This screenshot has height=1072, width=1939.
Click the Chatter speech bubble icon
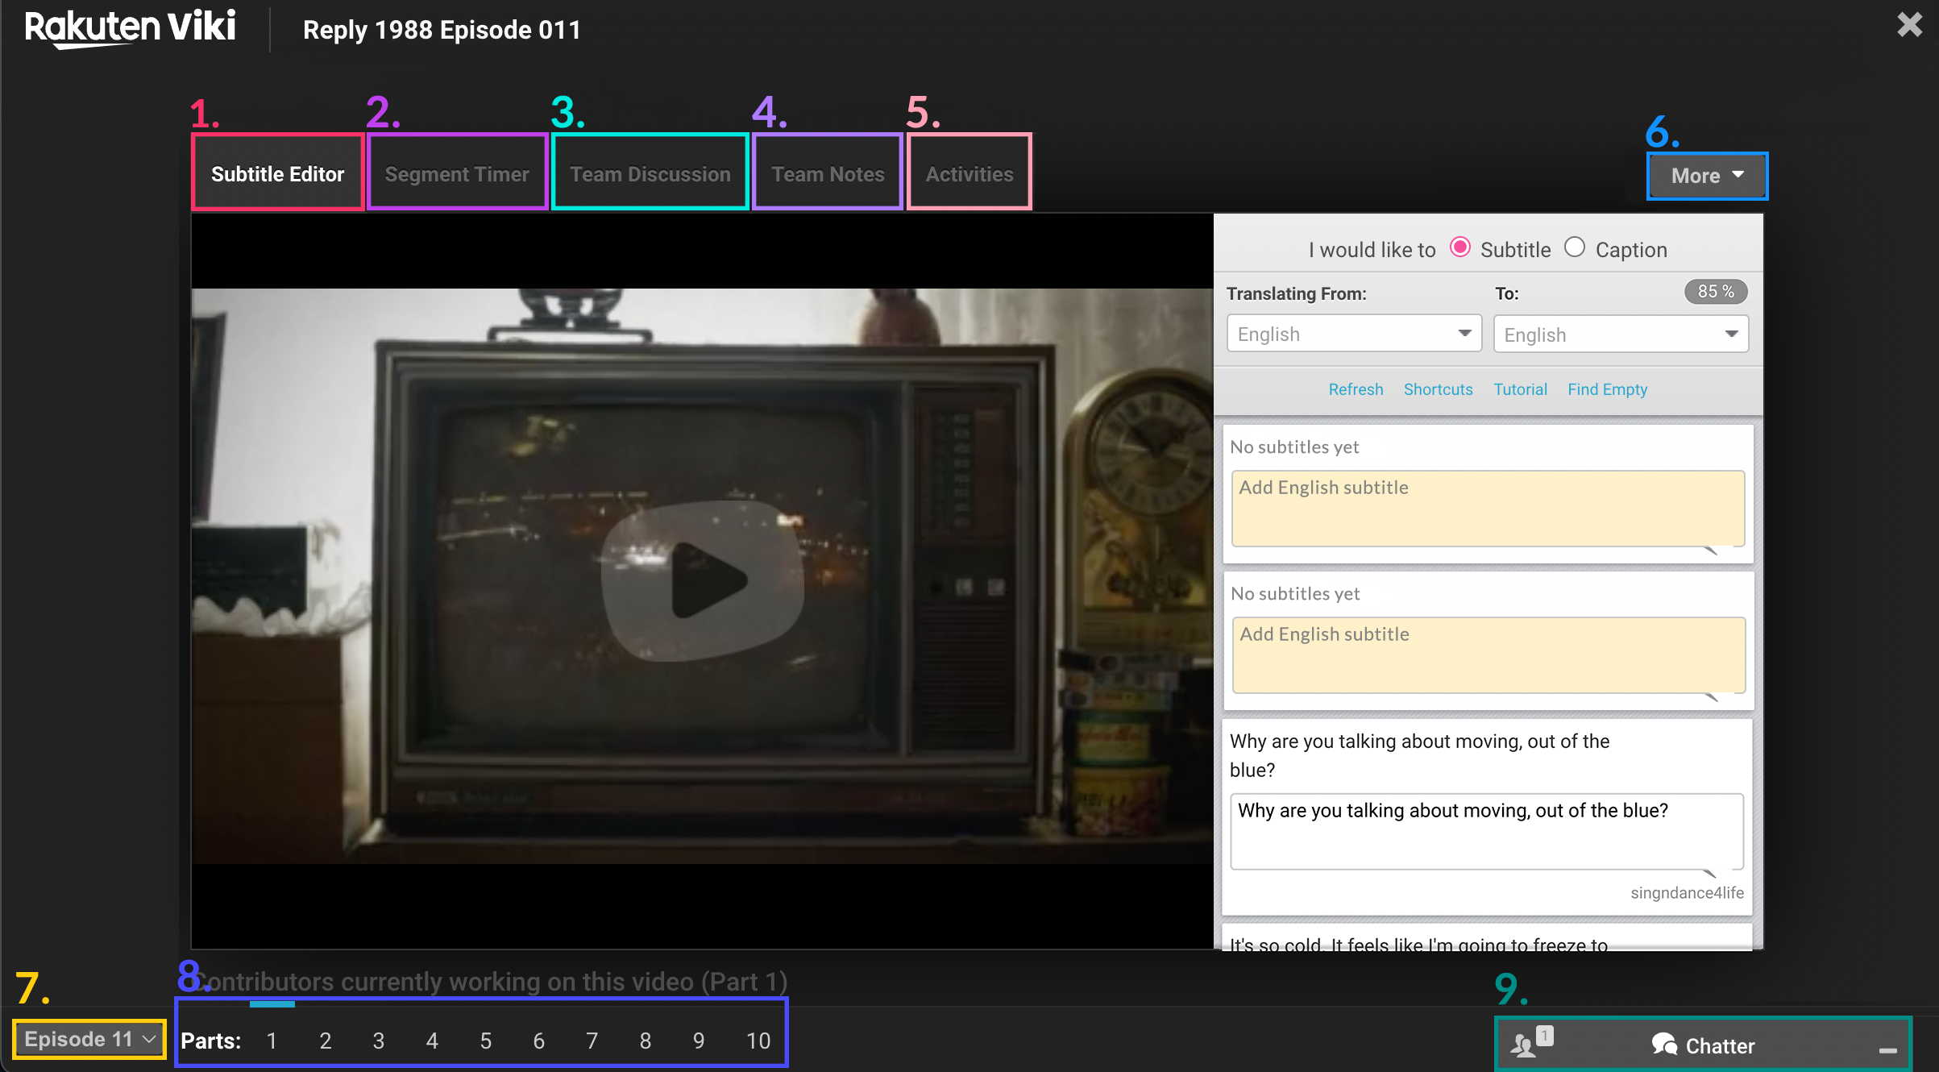[1663, 1045]
